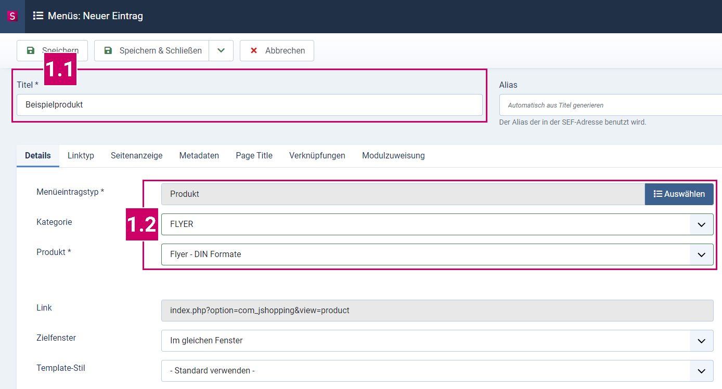722x389 pixels.
Task: Click the Template-Stil label
Action: (x=61, y=368)
